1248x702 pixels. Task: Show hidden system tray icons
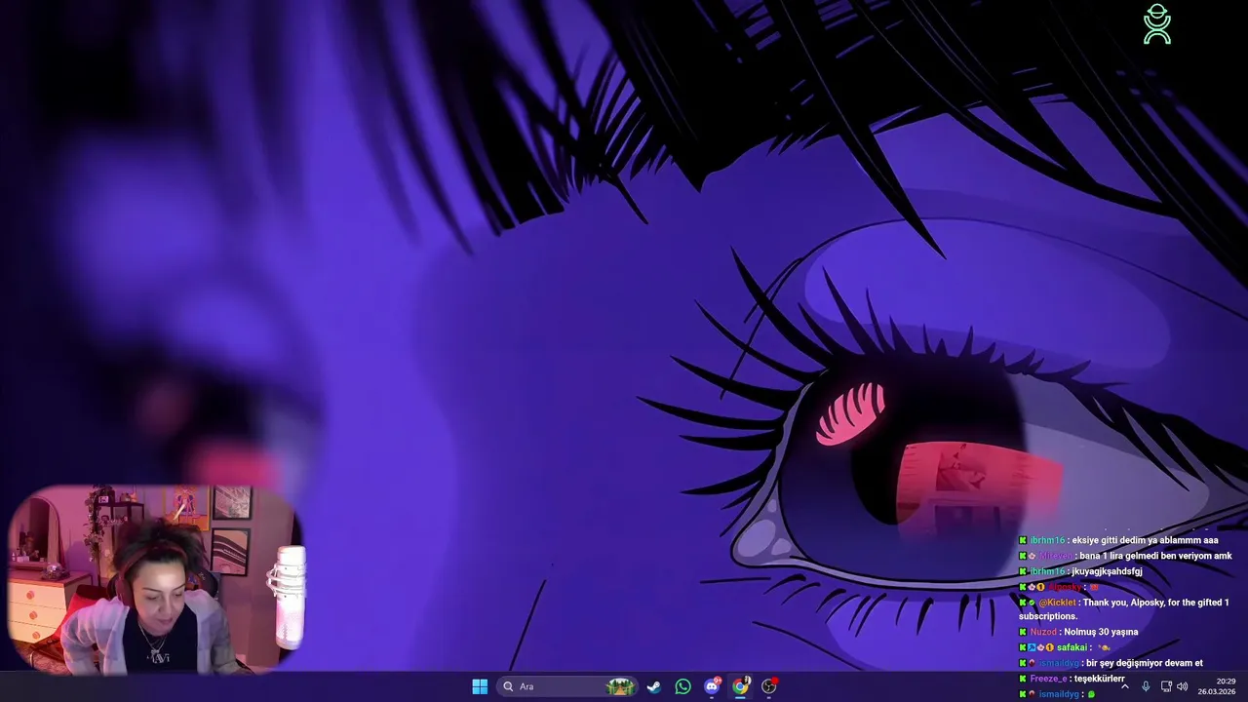click(1124, 686)
